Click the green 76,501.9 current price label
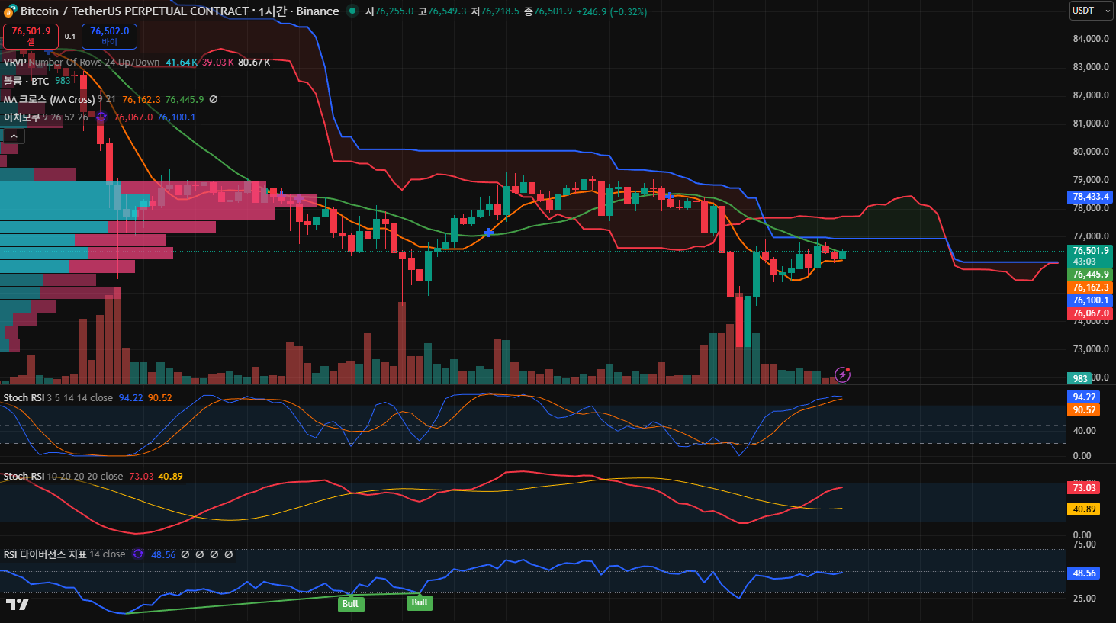This screenshot has height=623, width=1116. (x=1091, y=251)
